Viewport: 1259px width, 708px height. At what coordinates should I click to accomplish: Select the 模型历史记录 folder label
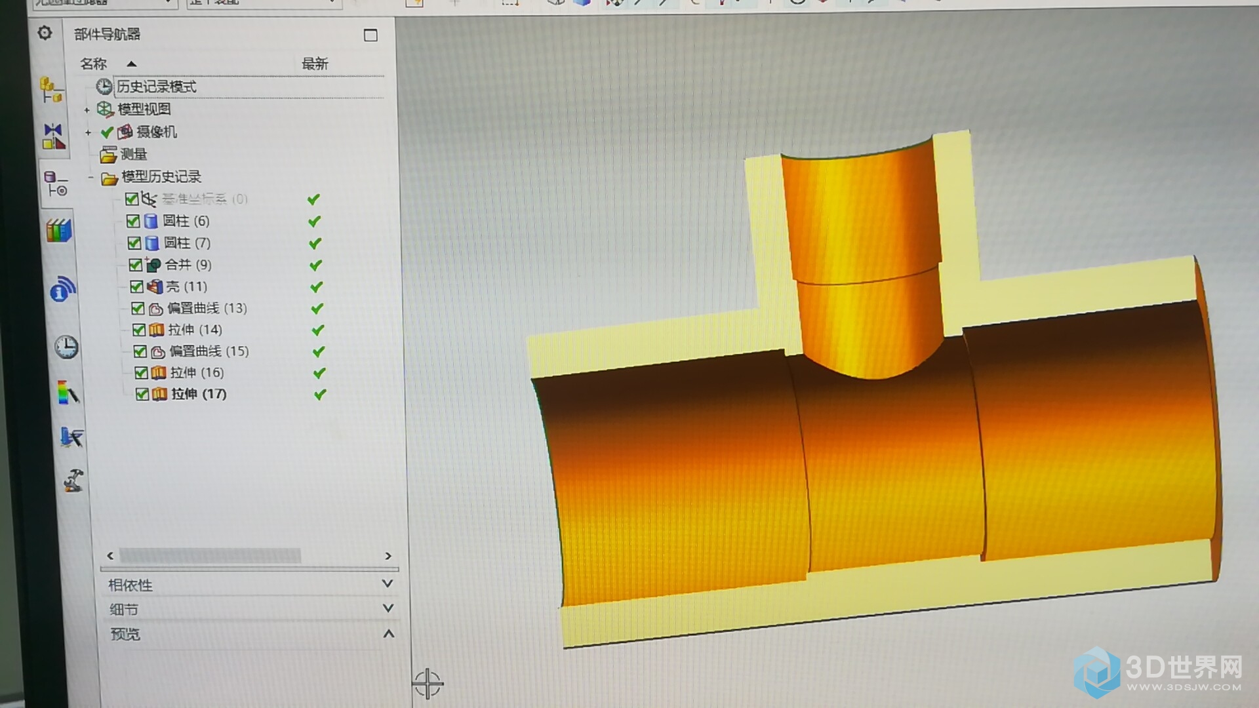(161, 176)
